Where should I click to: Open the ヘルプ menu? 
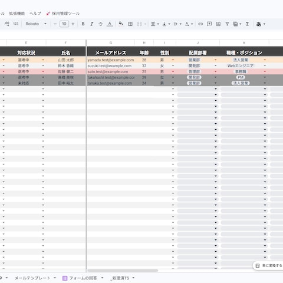(35, 14)
